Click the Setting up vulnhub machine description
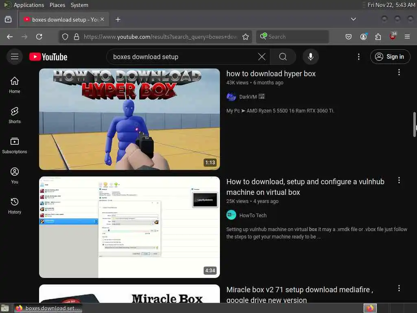Image resolution: width=417 pixels, height=313 pixels. 317,233
